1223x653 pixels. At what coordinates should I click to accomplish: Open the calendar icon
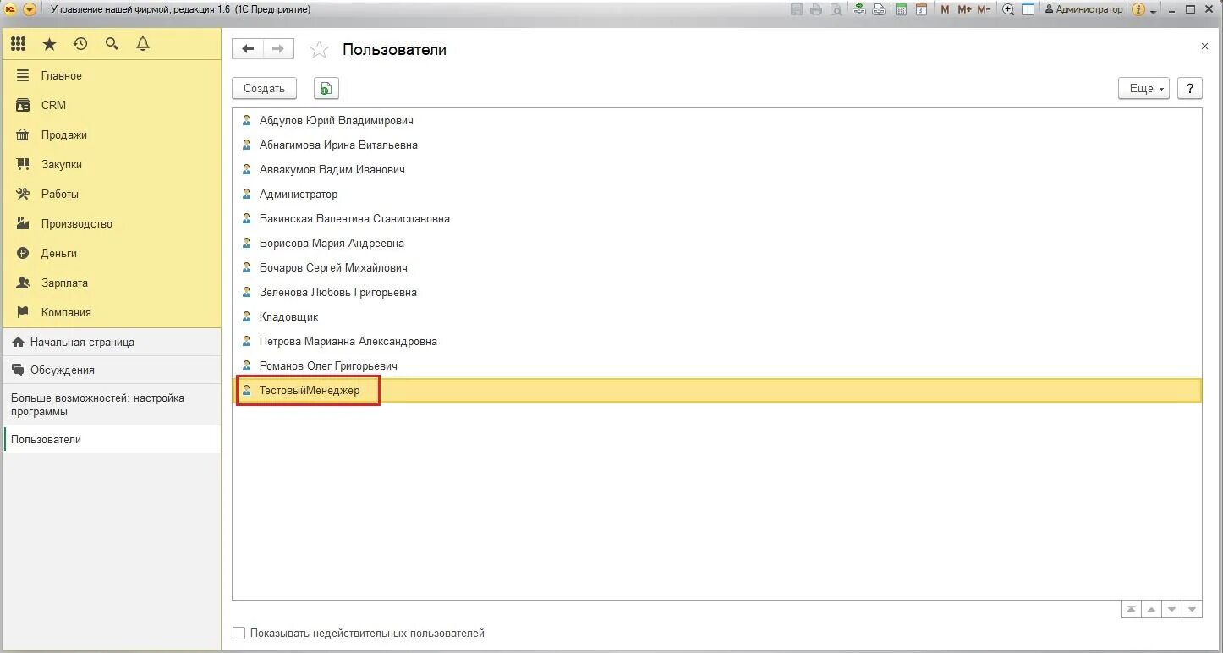point(921,9)
